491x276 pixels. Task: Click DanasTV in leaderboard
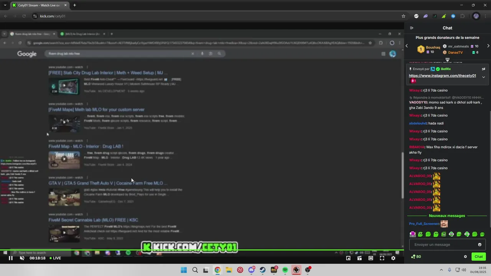pos(455,53)
